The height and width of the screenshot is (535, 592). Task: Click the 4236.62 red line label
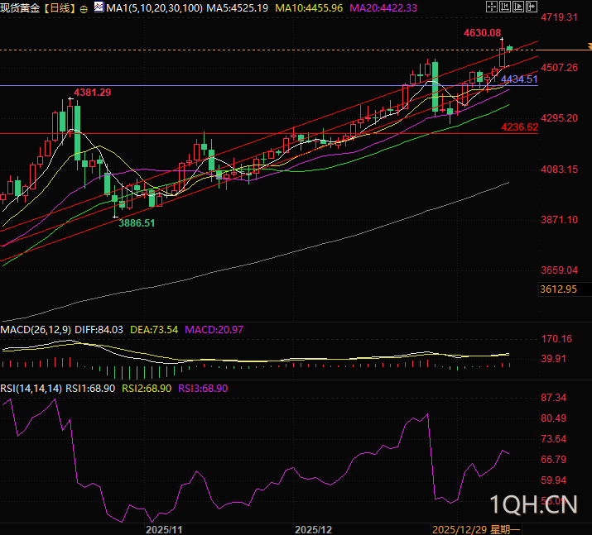tap(519, 127)
